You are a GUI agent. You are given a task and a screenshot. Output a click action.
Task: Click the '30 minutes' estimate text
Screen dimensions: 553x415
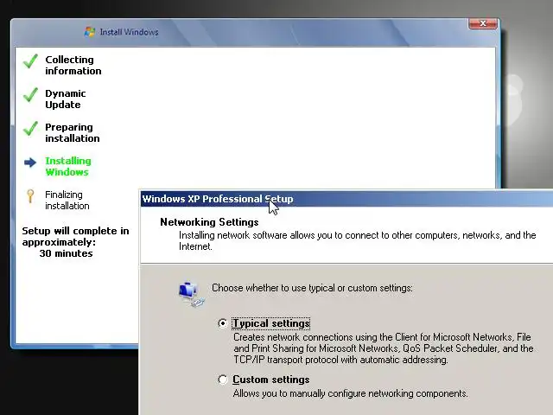pyautogui.click(x=66, y=253)
